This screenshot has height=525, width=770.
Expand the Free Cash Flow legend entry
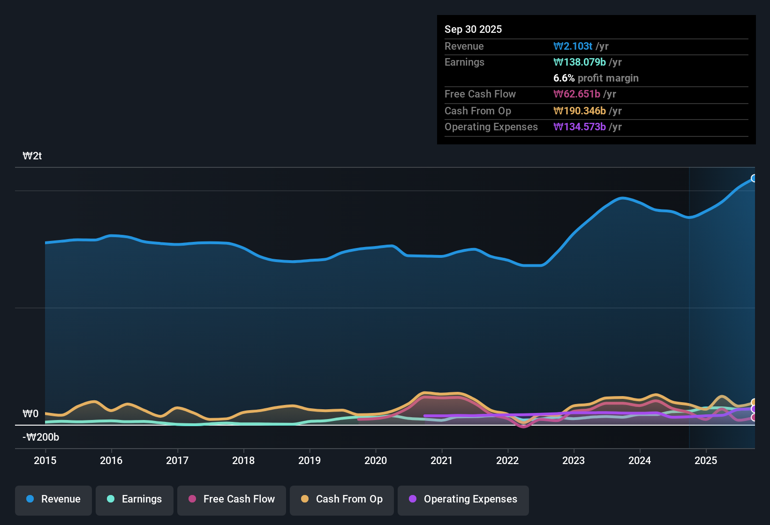231,499
